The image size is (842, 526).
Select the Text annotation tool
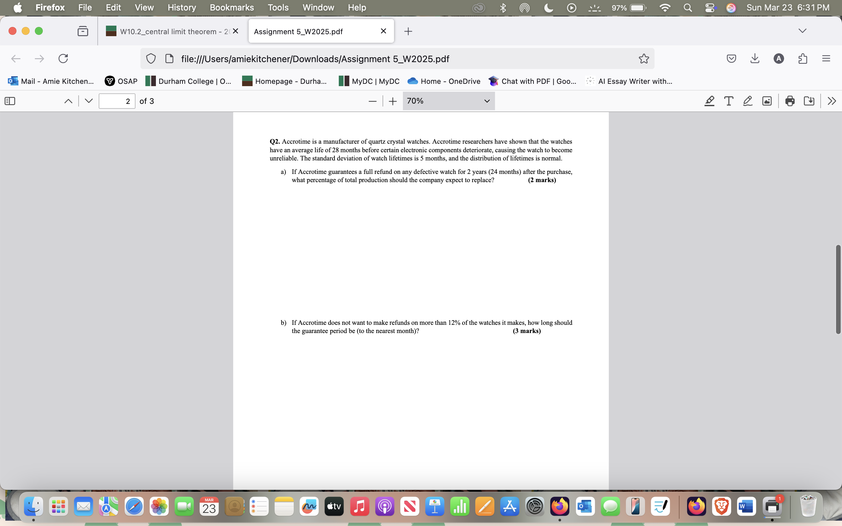tap(728, 101)
